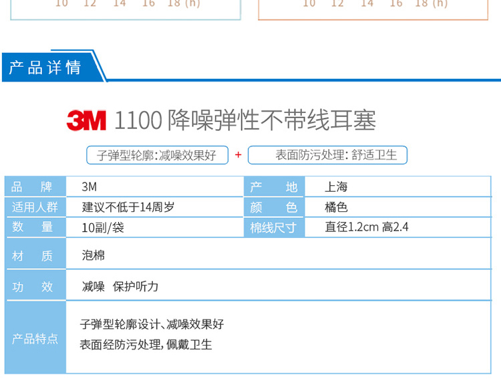Image resolution: width=501 pixels, height=379 pixels.
Task: Click the 直径1.2cm 高2.4 value
Action: (x=367, y=227)
